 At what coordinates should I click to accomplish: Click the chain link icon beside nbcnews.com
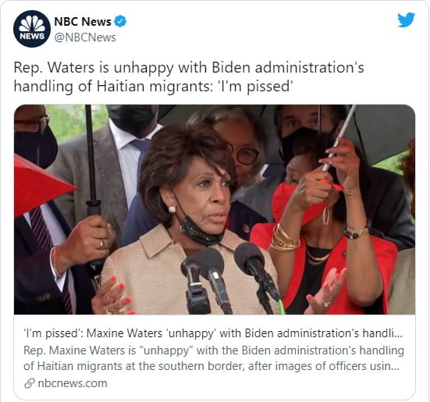[29, 383]
